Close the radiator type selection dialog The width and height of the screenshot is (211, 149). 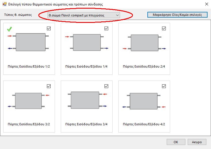207,4
